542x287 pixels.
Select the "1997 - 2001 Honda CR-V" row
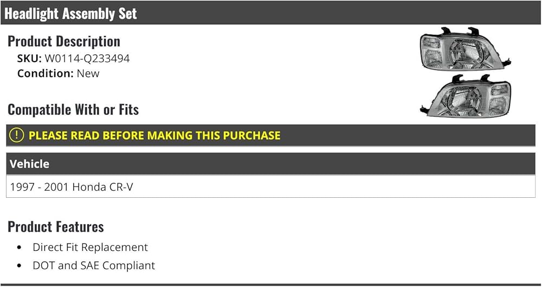pos(72,187)
